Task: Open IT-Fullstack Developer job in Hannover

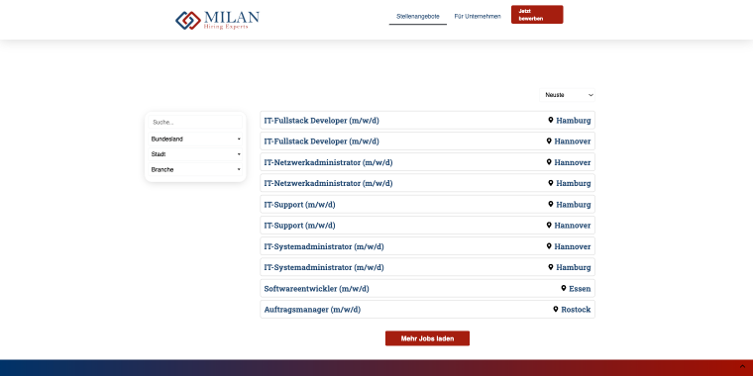Action: pos(427,141)
